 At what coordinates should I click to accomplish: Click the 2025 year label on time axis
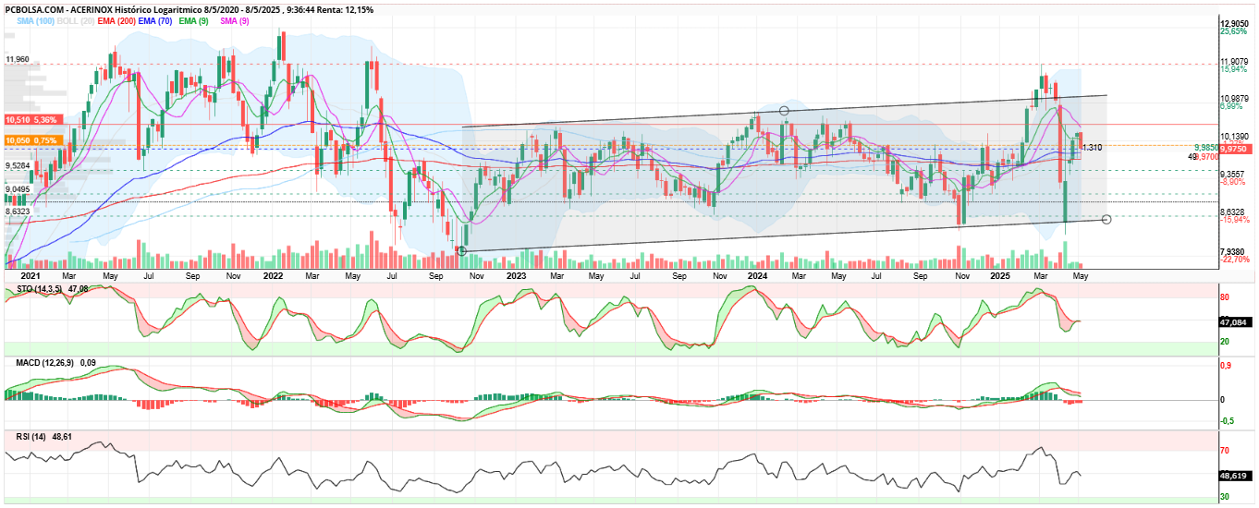pos(999,276)
